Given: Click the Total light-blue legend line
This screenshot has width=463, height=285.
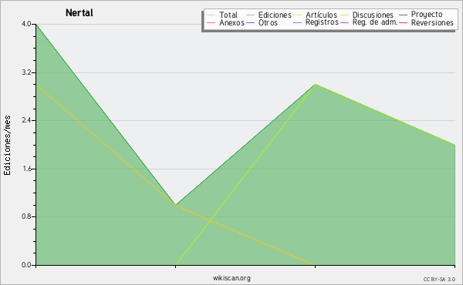Looking at the screenshot, I should (x=211, y=15).
